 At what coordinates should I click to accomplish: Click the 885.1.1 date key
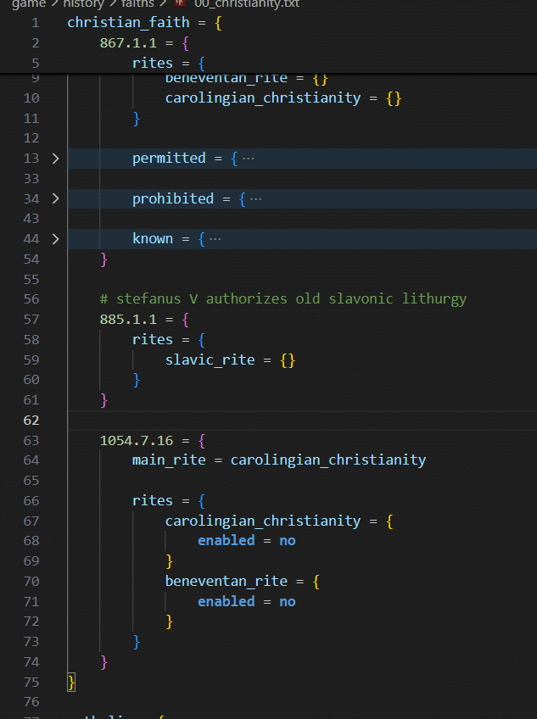(128, 320)
